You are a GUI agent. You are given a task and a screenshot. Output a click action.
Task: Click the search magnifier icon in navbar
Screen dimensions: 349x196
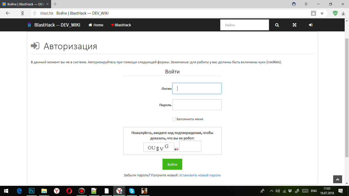tap(277, 25)
